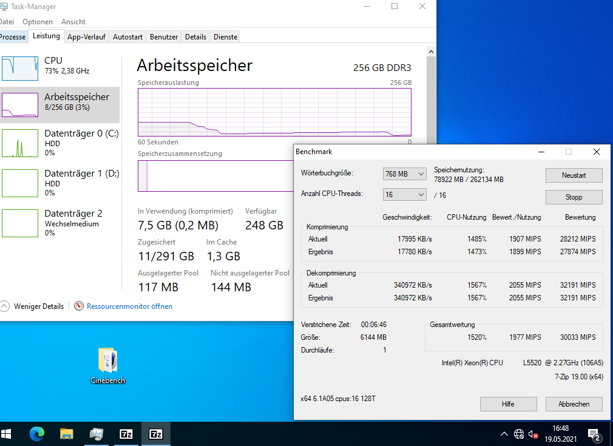Click the Größe value 6144 MB
This screenshot has height=446, width=613.
(x=373, y=337)
